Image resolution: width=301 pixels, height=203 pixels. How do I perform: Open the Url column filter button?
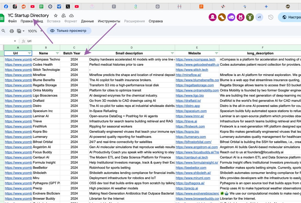click(29, 53)
